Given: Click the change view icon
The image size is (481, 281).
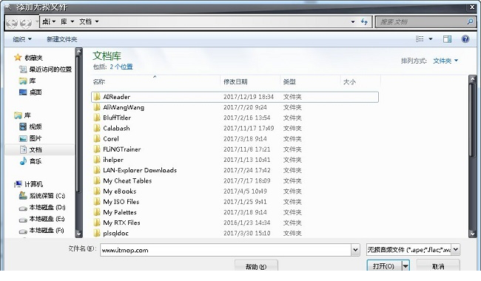Looking at the screenshot, I should [420, 39].
